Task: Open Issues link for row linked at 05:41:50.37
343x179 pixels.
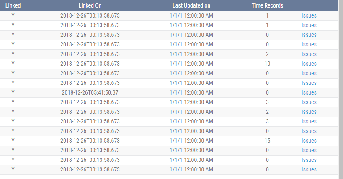Action: (309, 93)
